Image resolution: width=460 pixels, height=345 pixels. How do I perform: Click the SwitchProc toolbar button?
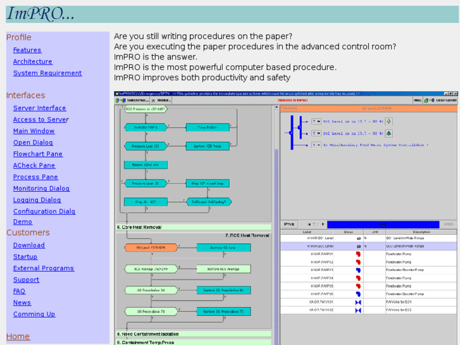coord(132,101)
